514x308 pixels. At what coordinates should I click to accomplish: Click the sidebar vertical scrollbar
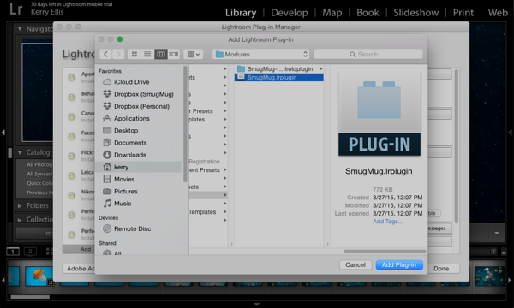[185, 124]
